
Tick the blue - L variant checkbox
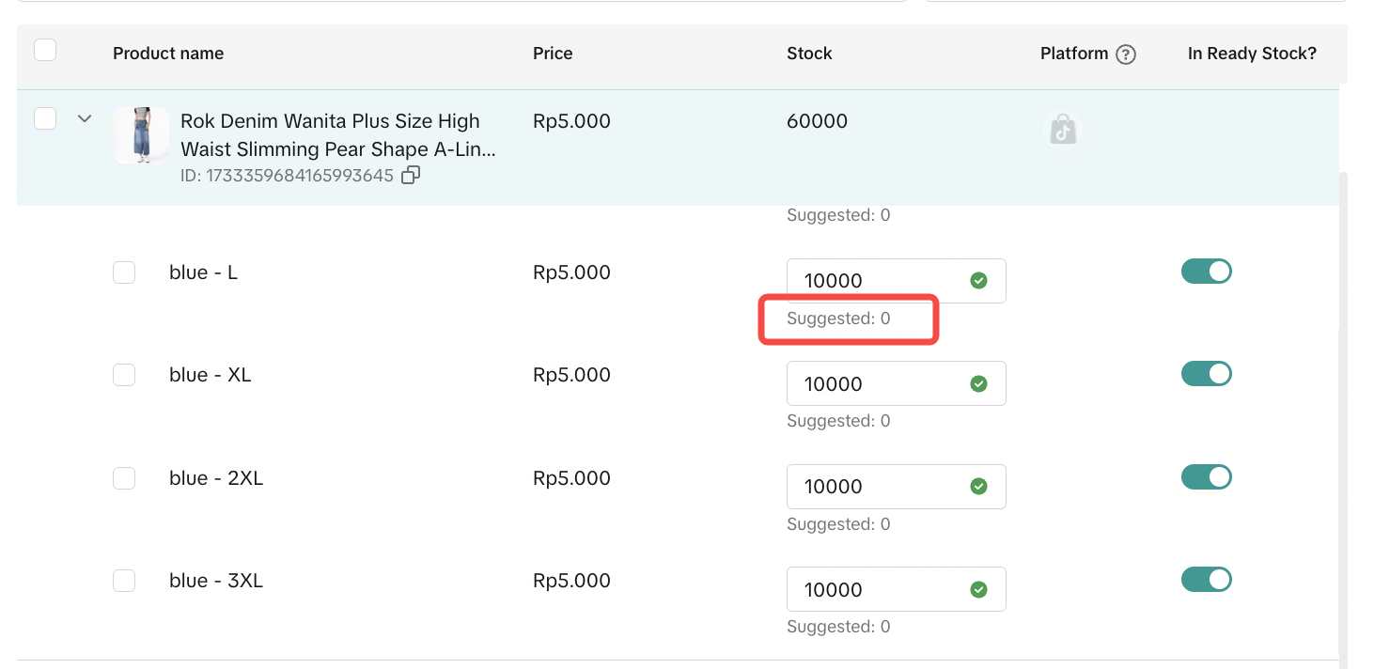[x=124, y=272]
